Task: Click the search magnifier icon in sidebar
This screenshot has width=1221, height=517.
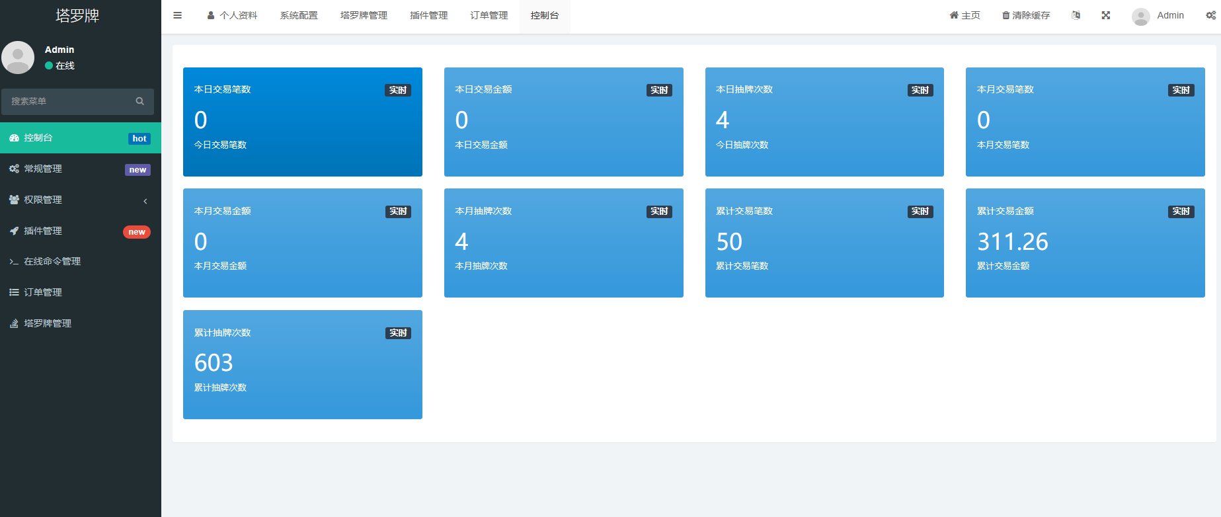Action: click(x=139, y=101)
